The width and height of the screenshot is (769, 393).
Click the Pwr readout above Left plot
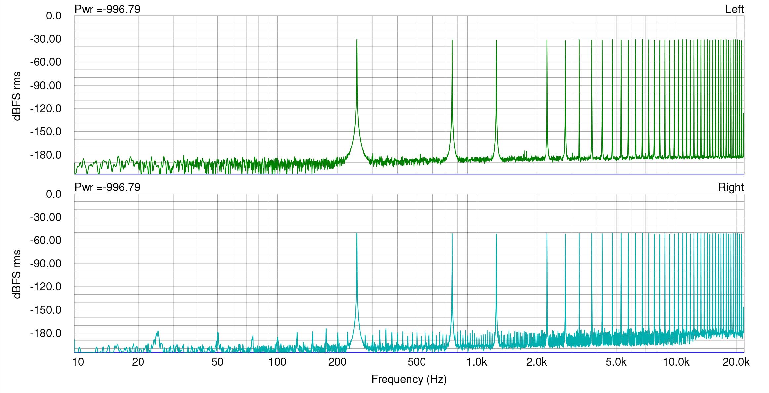(x=107, y=9)
